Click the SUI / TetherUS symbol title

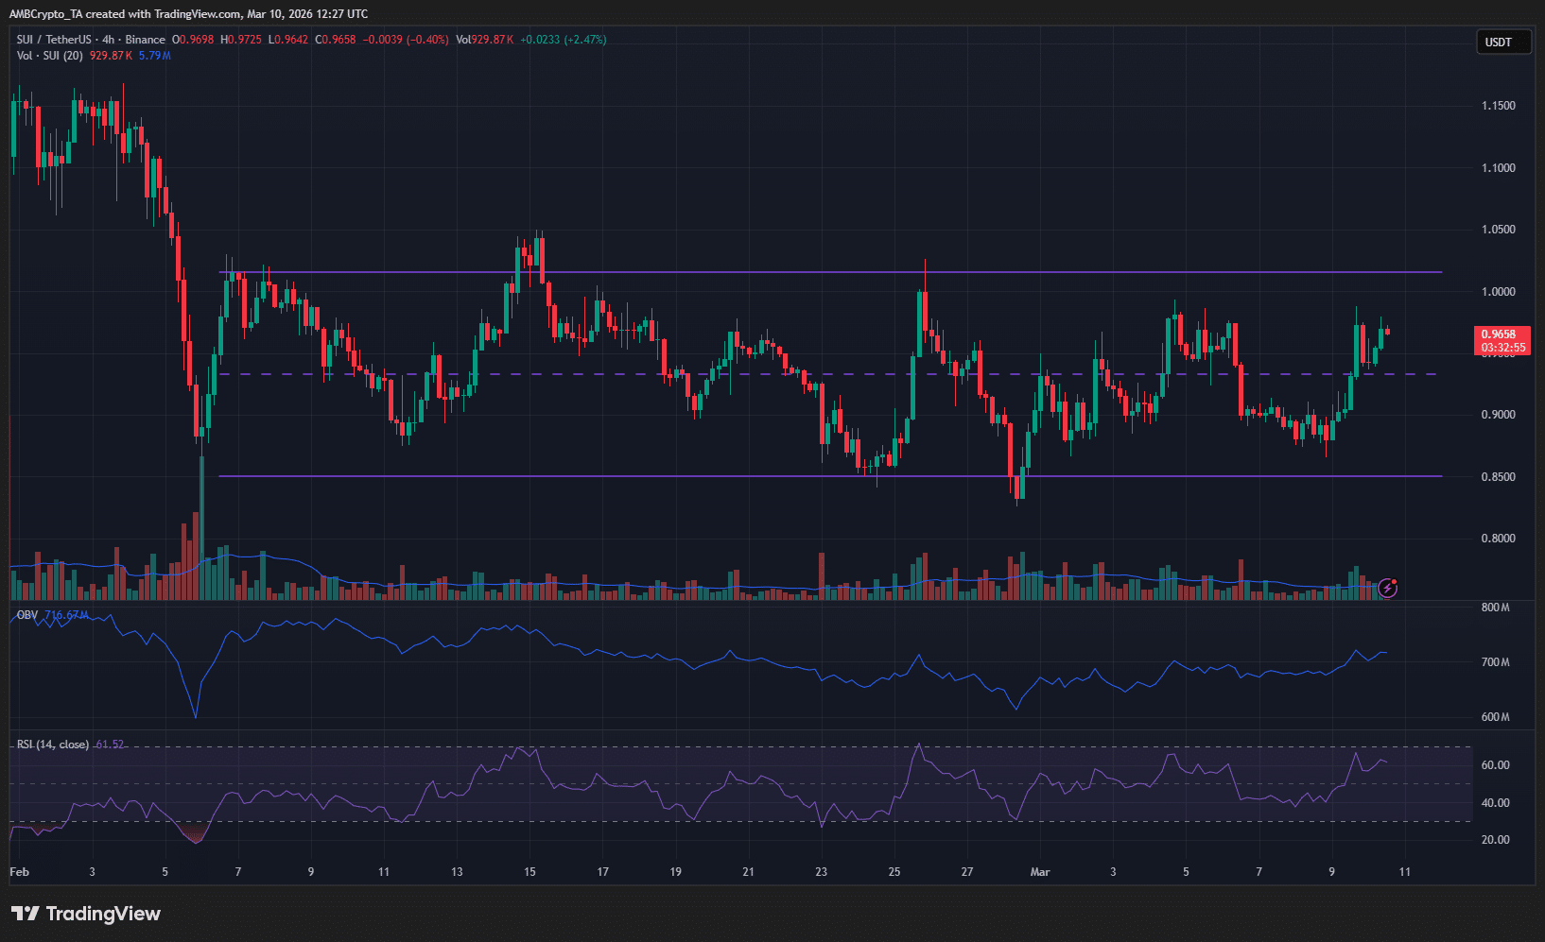(54, 40)
